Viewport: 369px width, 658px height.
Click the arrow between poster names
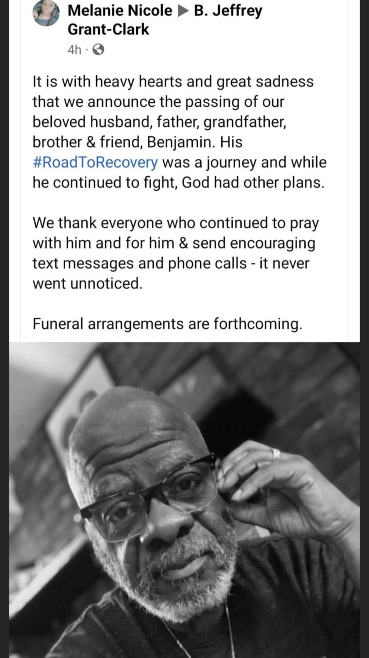[183, 11]
